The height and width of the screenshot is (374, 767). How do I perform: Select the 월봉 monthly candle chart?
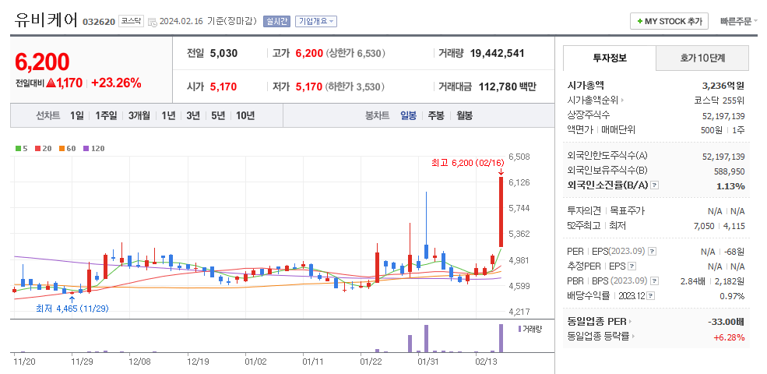pos(465,116)
